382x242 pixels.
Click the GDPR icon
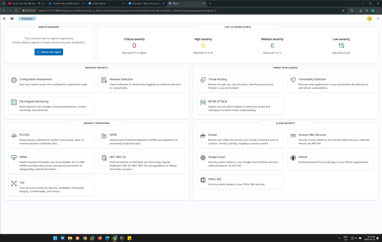pyautogui.click(x=104, y=136)
